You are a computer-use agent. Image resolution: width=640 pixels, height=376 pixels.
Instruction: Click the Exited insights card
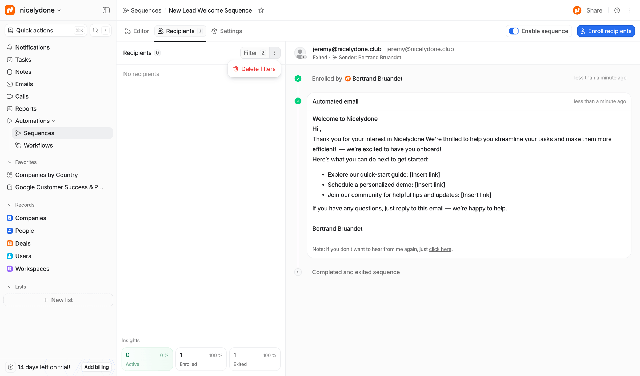tap(255, 359)
